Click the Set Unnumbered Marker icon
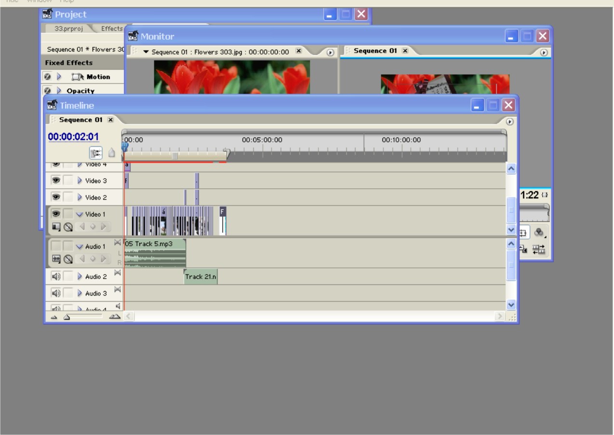This screenshot has height=435, width=614. pos(111,153)
